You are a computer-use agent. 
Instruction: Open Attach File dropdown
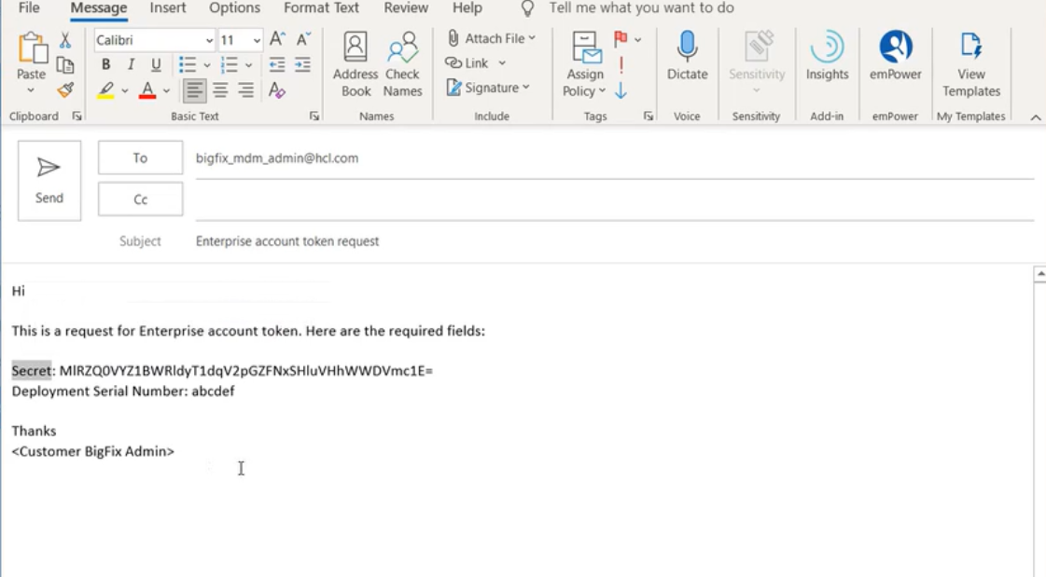pyautogui.click(x=491, y=38)
